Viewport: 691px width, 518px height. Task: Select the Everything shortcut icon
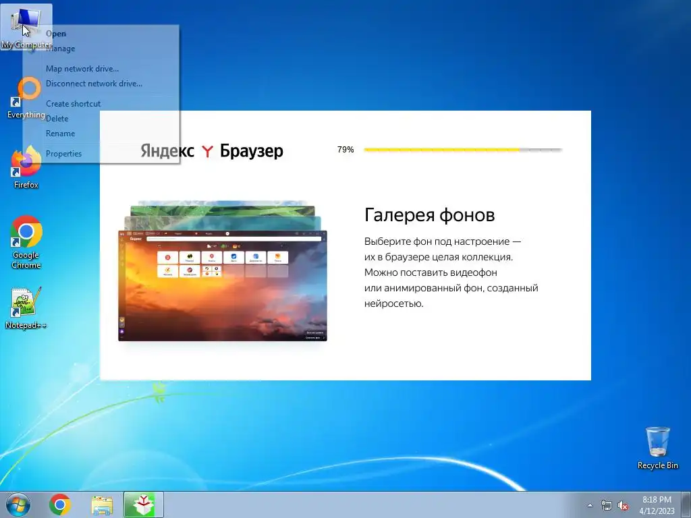[x=26, y=98]
